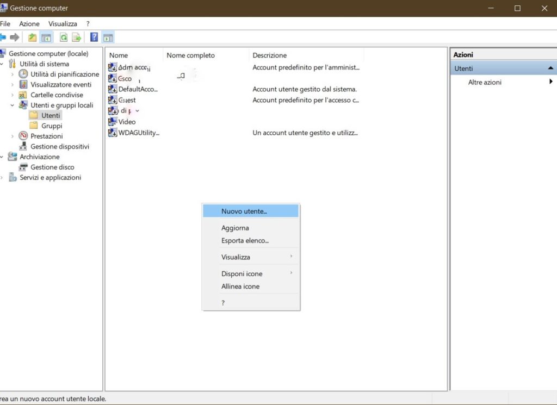Expand the Utilità di pianificazione node
The width and height of the screenshot is (557, 405).
coord(13,74)
